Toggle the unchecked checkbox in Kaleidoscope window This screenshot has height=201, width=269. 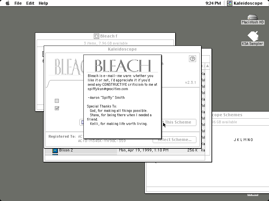[x=57, y=101]
